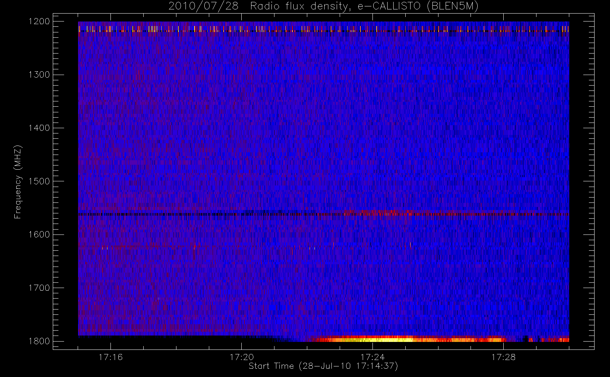This screenshot has height=377, width=610.
Task: Select the 1800 frequency tick label
Action: point(39,341)
